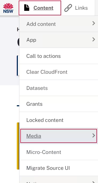This screenshot has height=183, width=98.
Task: Expand the Media submenu chevron
Action: 94,135
